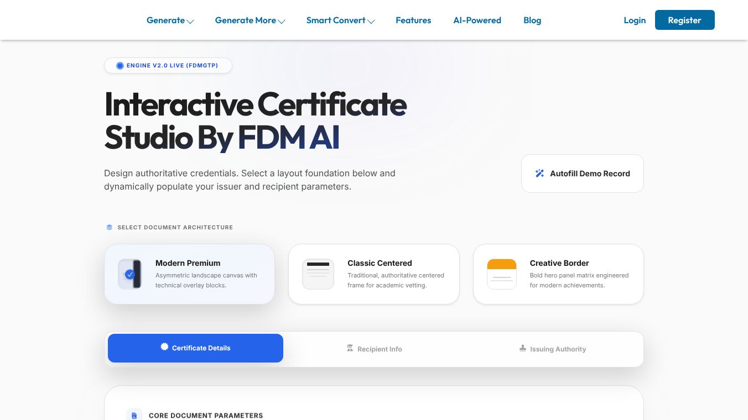Open the Generate More dropdown
The height and width of the screenshot is (420, 748).
tap(250, 20)
